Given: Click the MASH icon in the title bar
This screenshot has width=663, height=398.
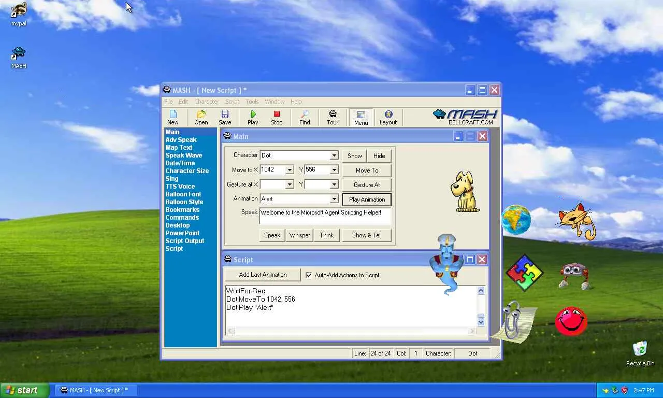Looking at the screenshot, I should [x=167, y=90].
